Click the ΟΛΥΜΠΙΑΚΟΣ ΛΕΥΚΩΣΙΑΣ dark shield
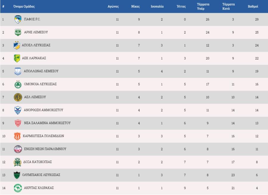Viewport: 268px width, 195px height. (x=17, y=175)
